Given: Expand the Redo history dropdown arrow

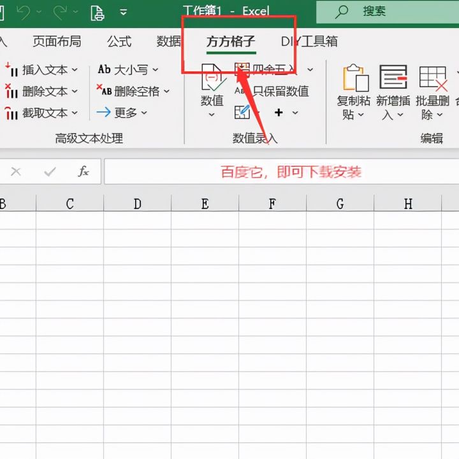Looking at the screenshot, I should click(75, 11).
